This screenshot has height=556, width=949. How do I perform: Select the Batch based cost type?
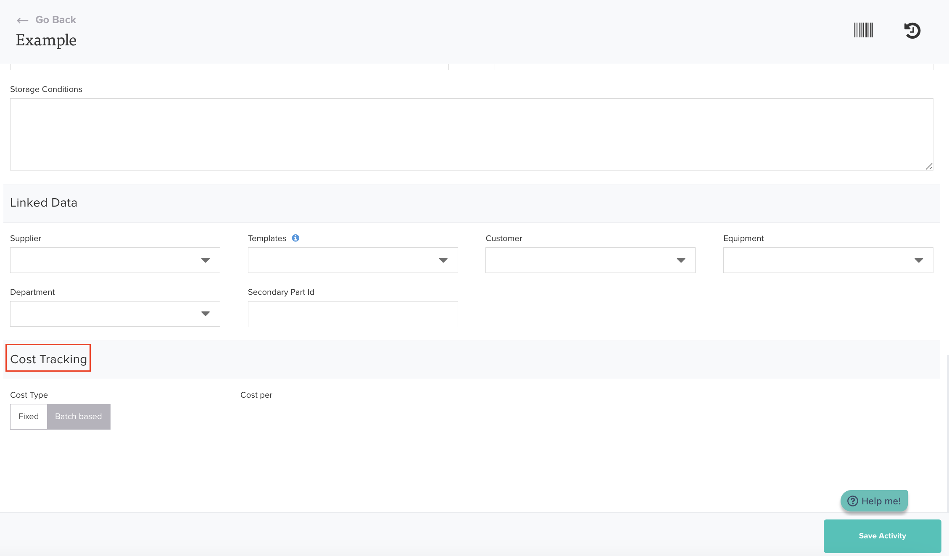pyautogui.click(x=79, y=417)
